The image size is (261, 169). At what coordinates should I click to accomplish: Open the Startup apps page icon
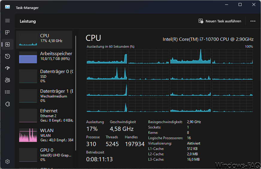[x=7, y=68]
